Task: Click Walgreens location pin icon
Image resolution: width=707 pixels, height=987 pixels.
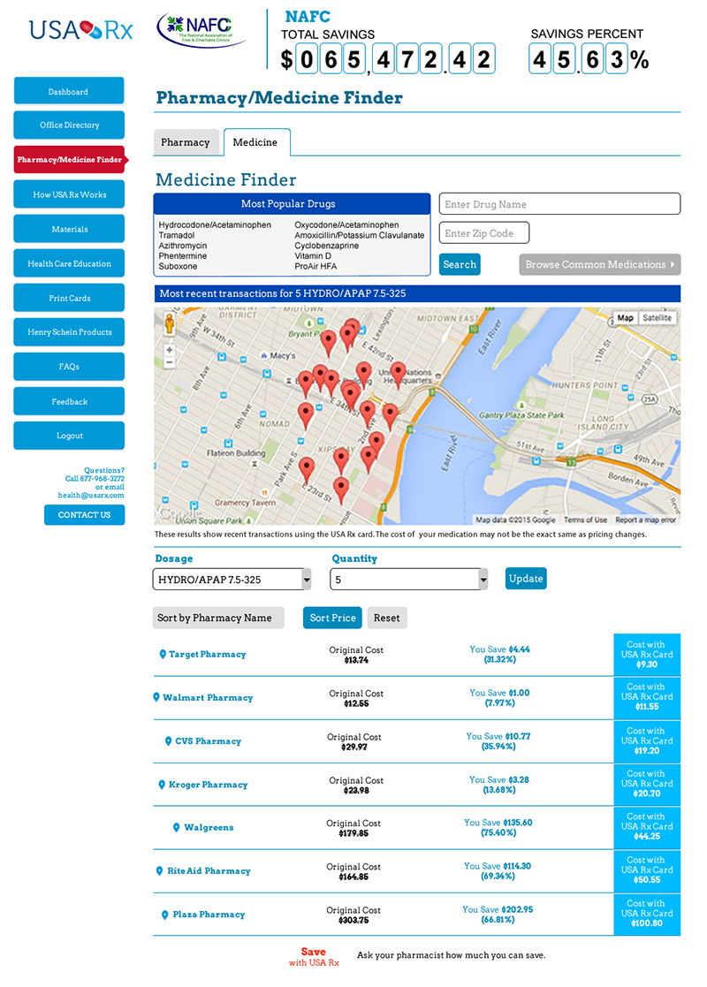Action: pyautogui.click(x=176, y=828)
